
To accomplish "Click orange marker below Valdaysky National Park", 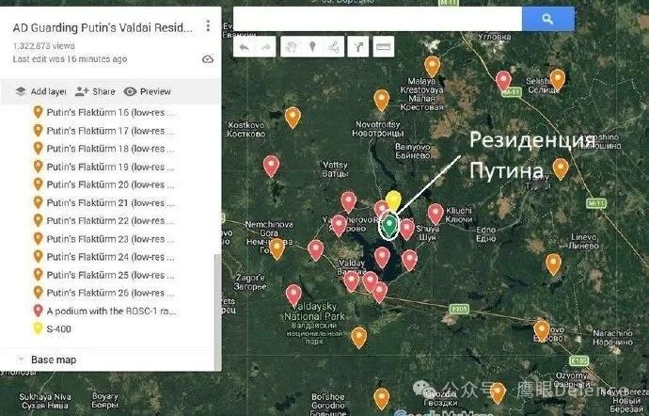I will [x=359, y=337].
